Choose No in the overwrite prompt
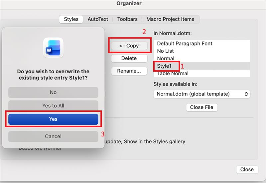This screenshot has height=183, width=266. tap(53, 92)
